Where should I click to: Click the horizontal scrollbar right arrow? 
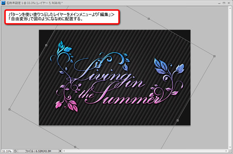coord(226,151)
